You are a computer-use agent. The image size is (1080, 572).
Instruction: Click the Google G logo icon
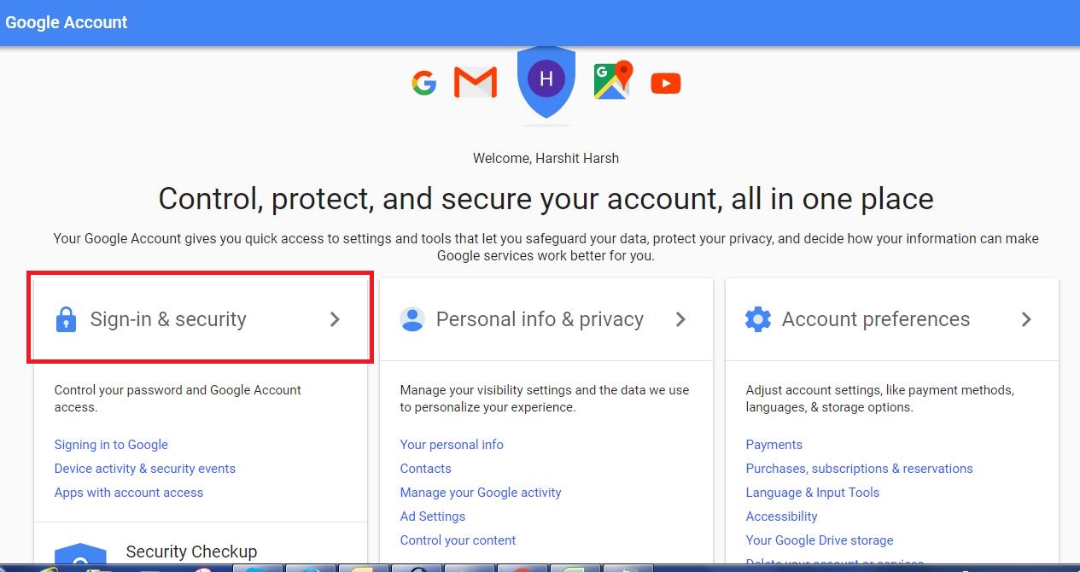pos(424,83)
